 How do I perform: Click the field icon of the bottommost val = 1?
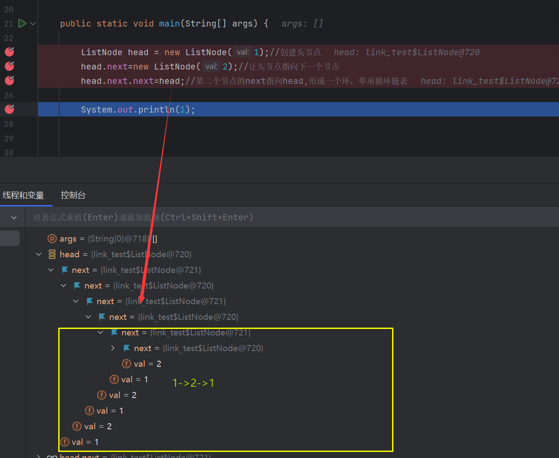pyautogui.click(x=65, y=442)
